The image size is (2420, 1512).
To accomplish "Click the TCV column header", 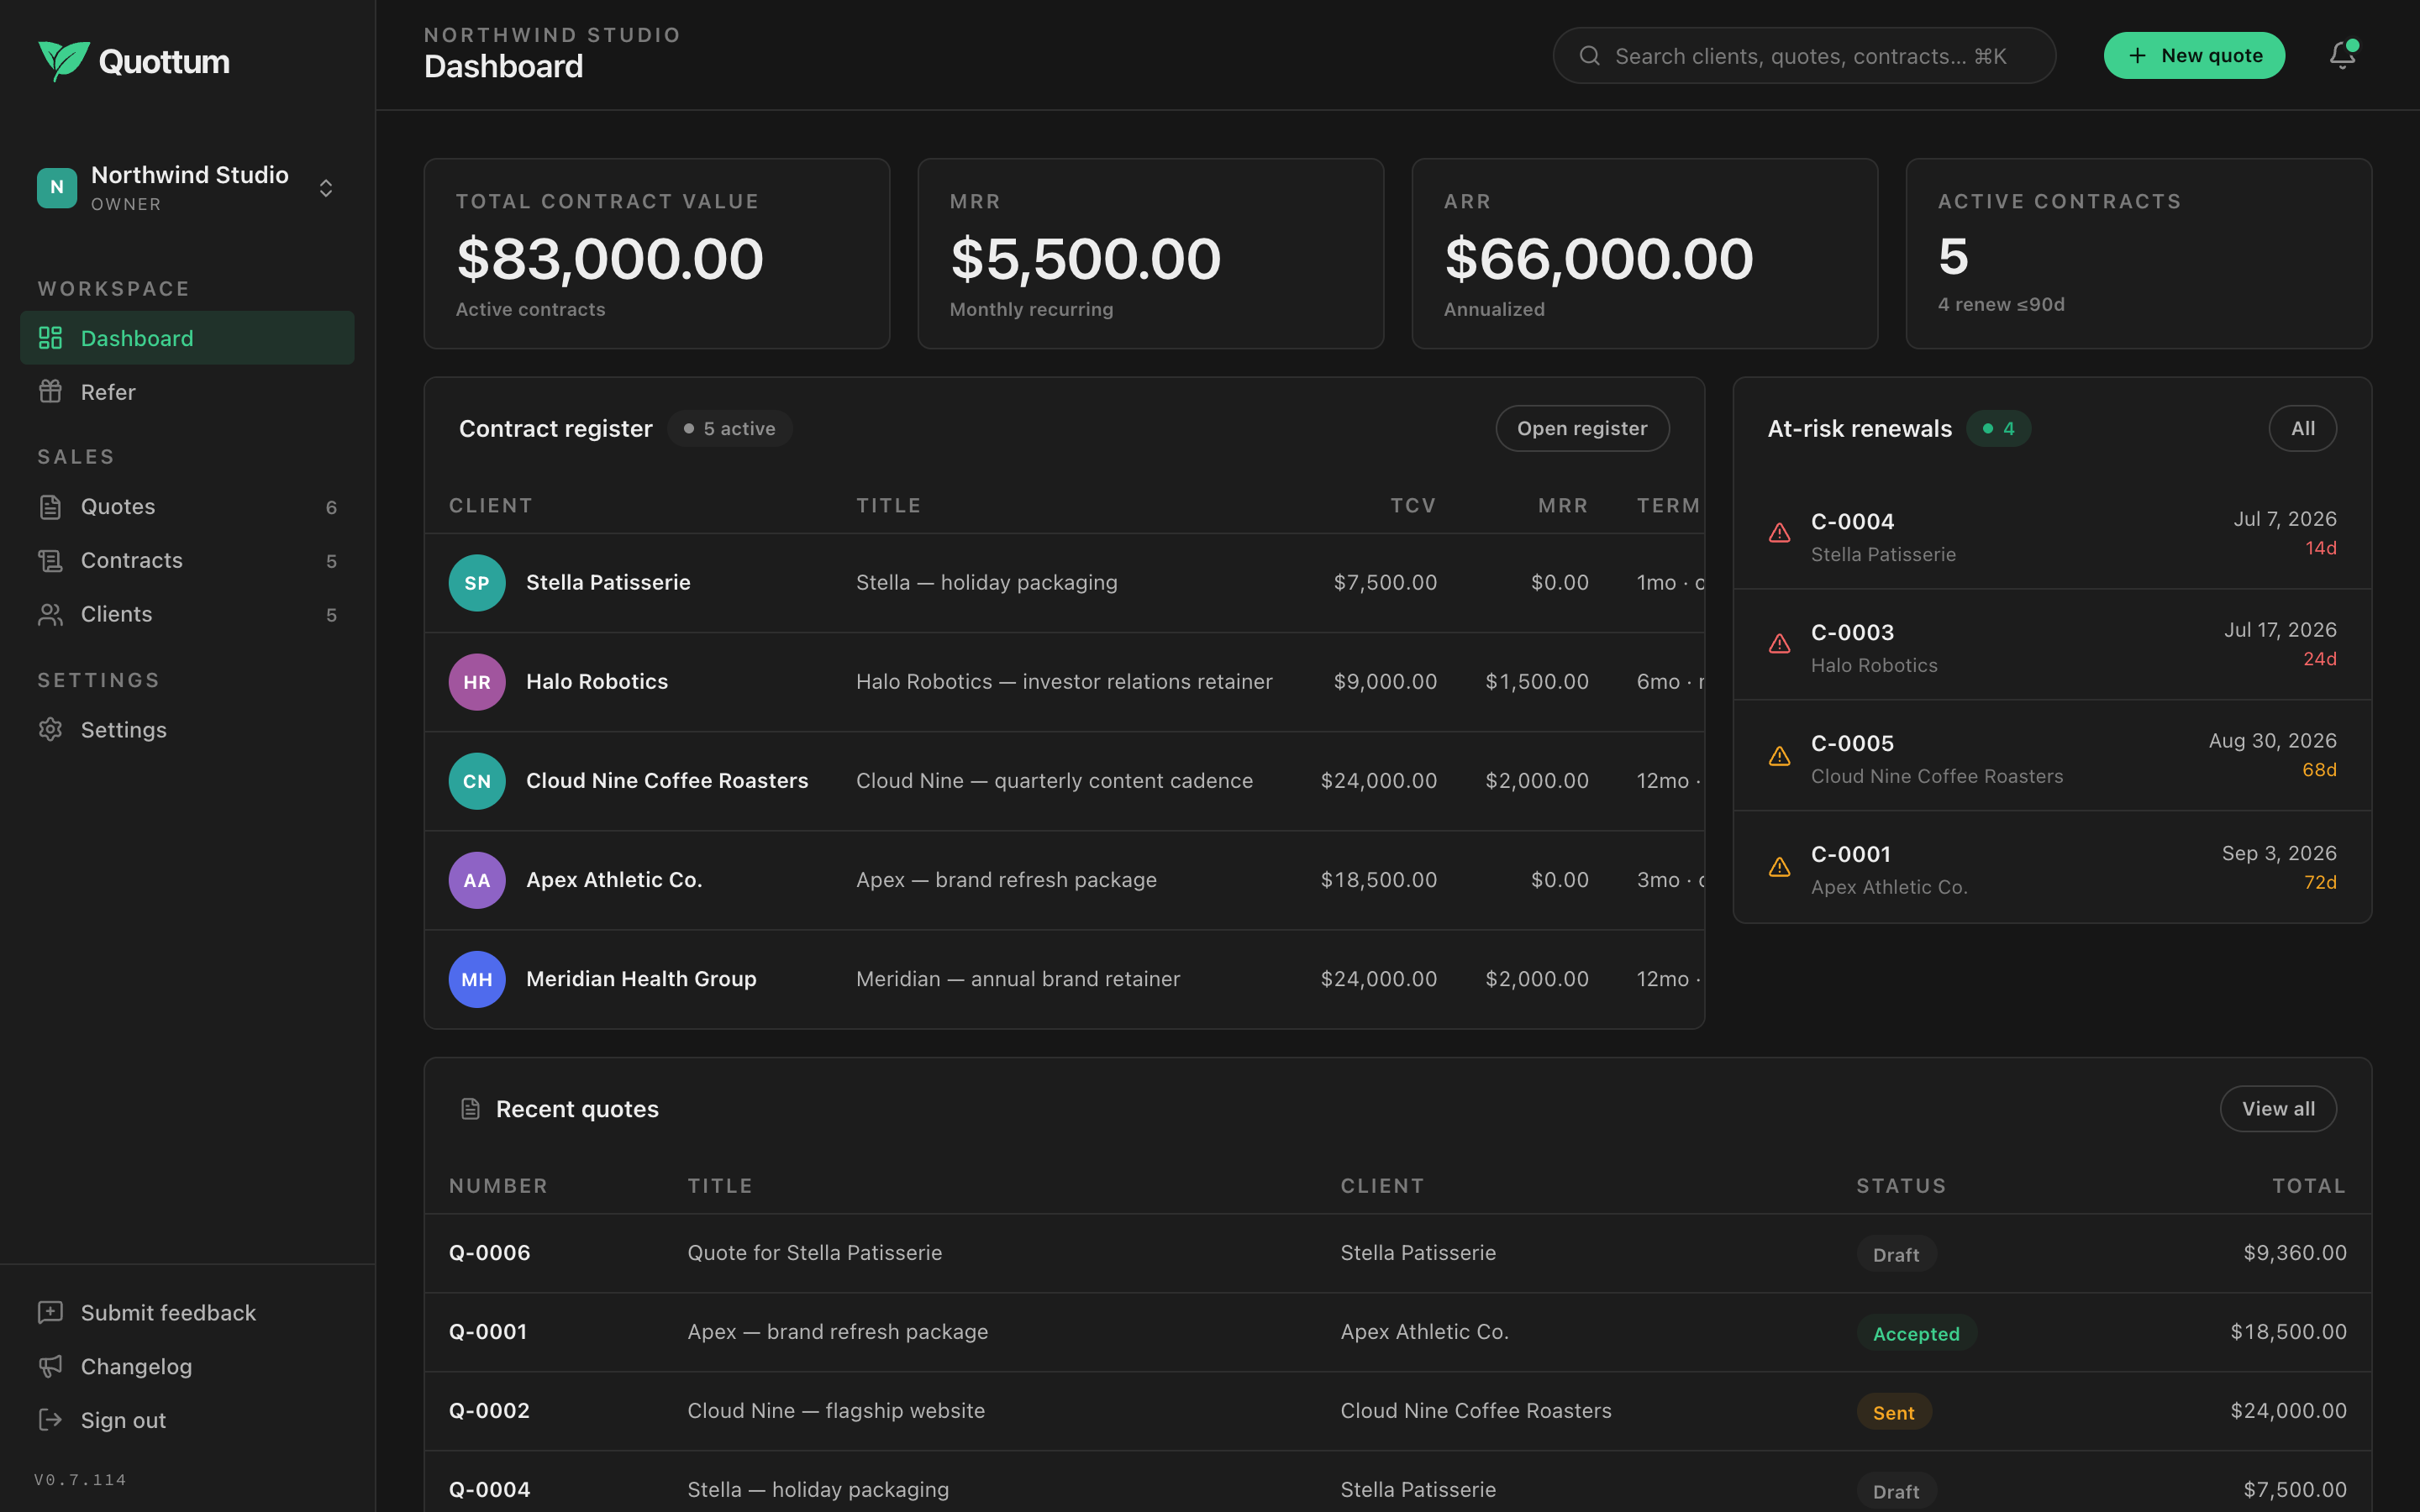I will pyautogui.click(x=1413, y=505).
